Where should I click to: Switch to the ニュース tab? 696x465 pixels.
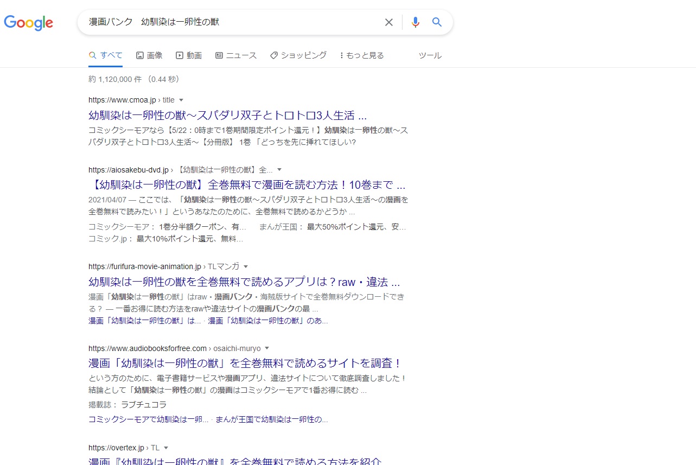point(236,55)
